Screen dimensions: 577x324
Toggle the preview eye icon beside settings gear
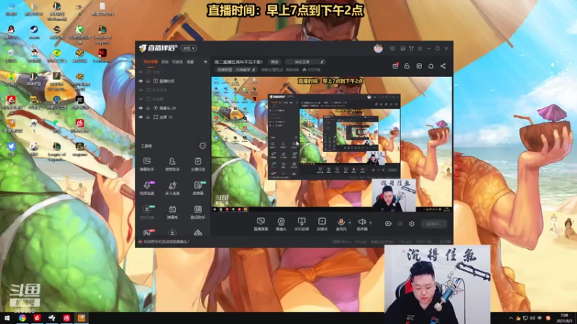pyautogui.click(x=400, y=224)
